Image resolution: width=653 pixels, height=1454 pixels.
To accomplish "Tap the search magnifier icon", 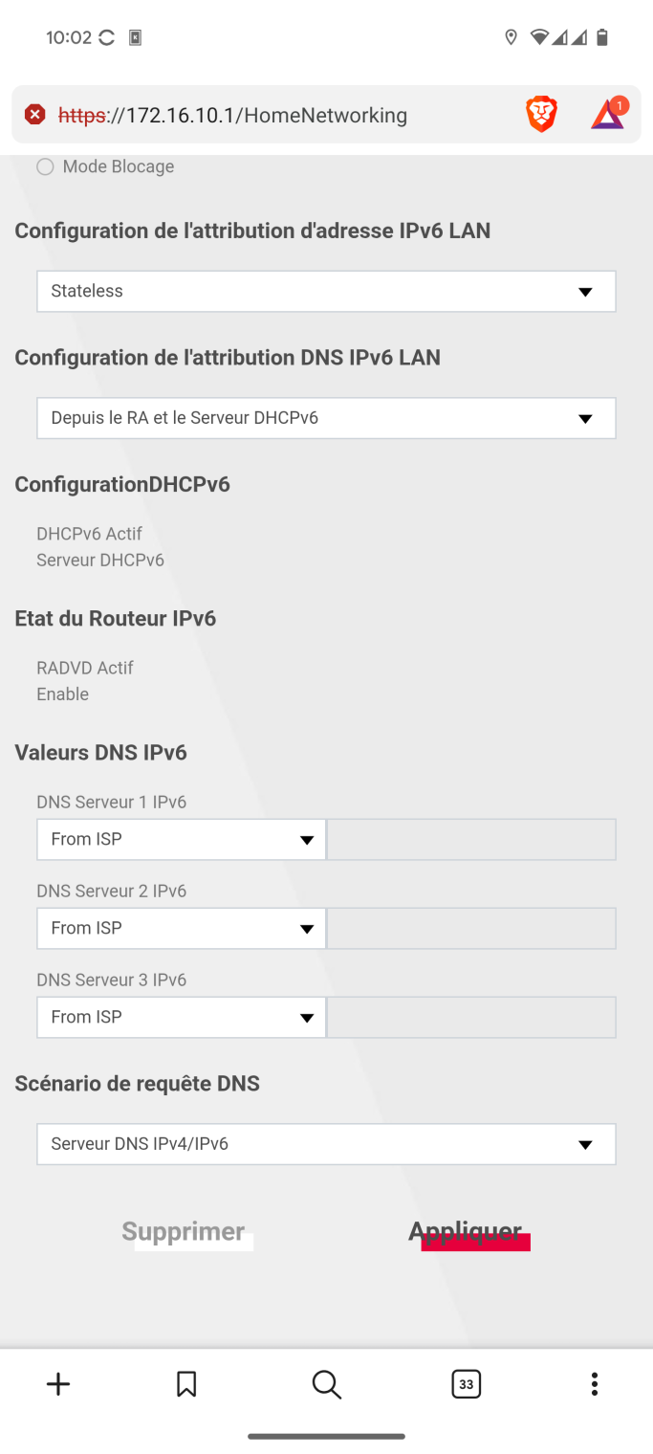I will (x=326, y=1384).
